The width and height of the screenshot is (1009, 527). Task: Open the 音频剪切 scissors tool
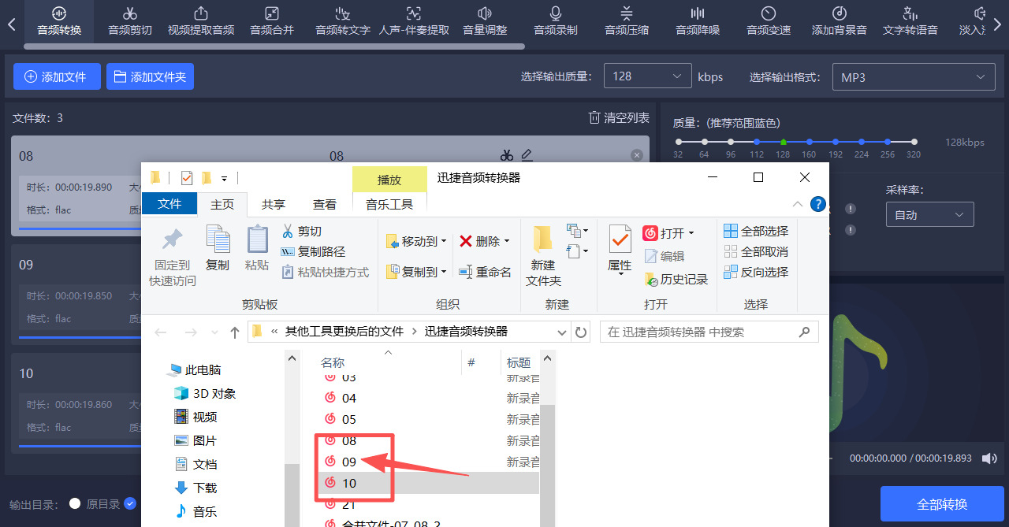click(130, 21)
